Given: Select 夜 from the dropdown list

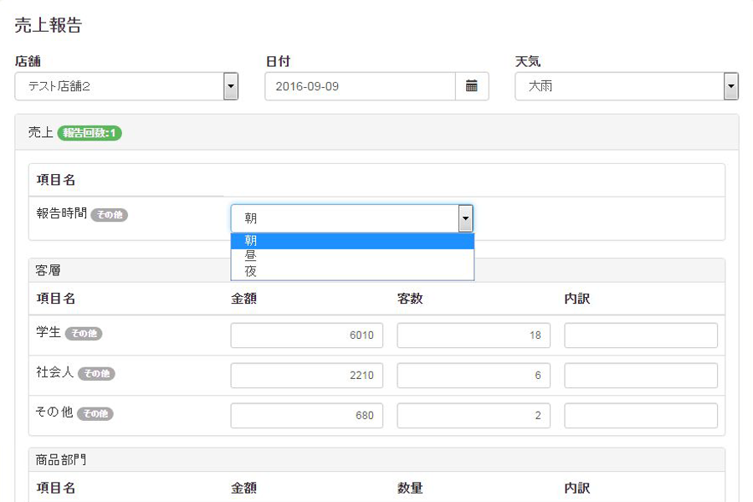Looking at the screenshot, I should pos(352,271).
